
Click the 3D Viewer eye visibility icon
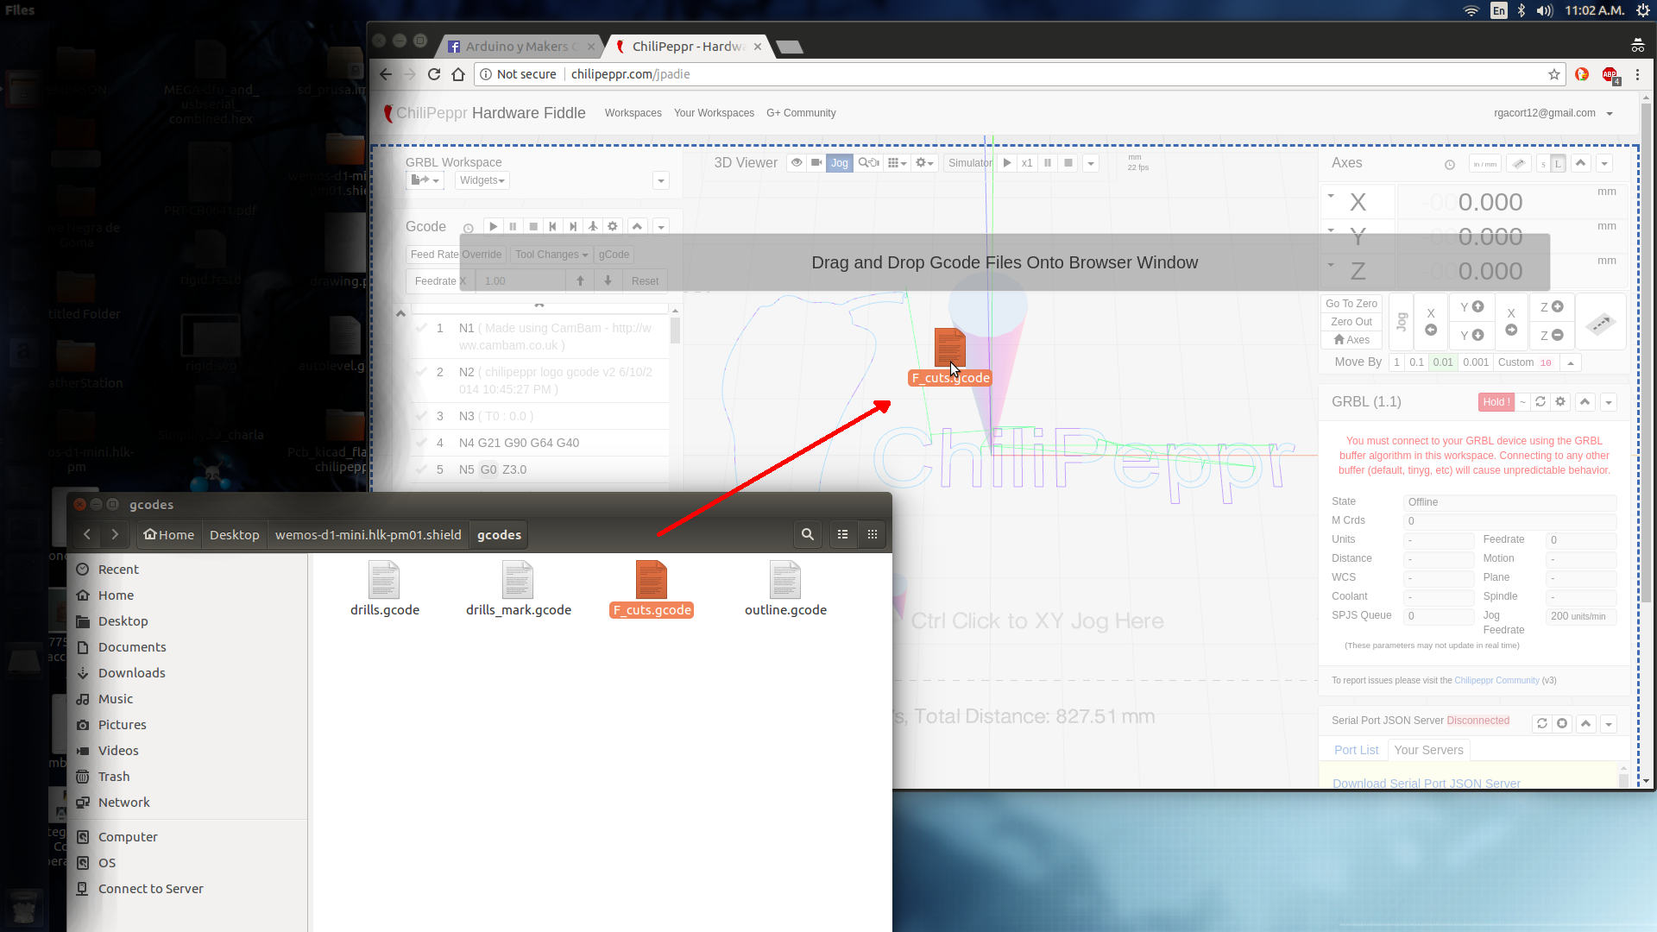797,163
